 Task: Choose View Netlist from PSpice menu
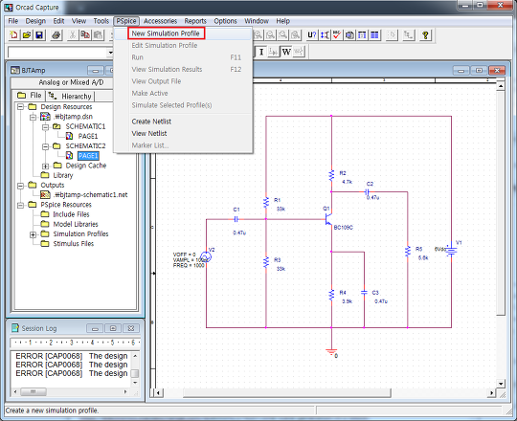tap(149, 133)
